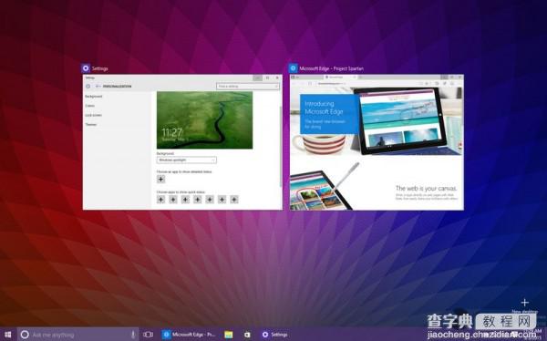Image resolution: width=547 pixels, height=341 pixels.
Task: Click the 'Introducing Microsoft Edge' blue banner
Action: click(329, 114)
